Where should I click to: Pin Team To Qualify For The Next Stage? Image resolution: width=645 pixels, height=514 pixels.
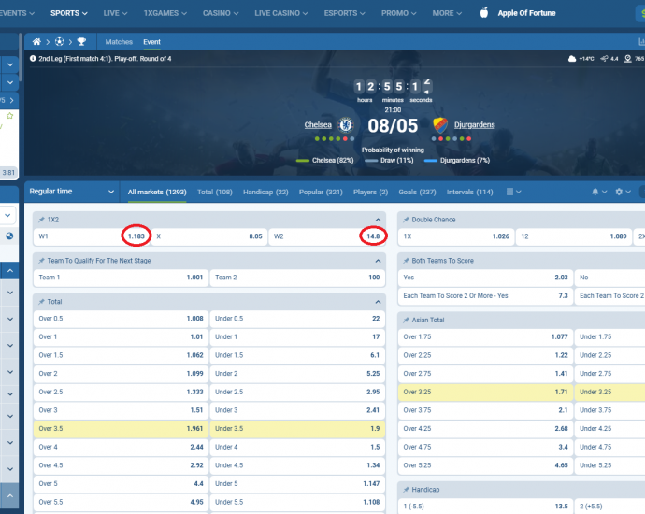point(41,261)
